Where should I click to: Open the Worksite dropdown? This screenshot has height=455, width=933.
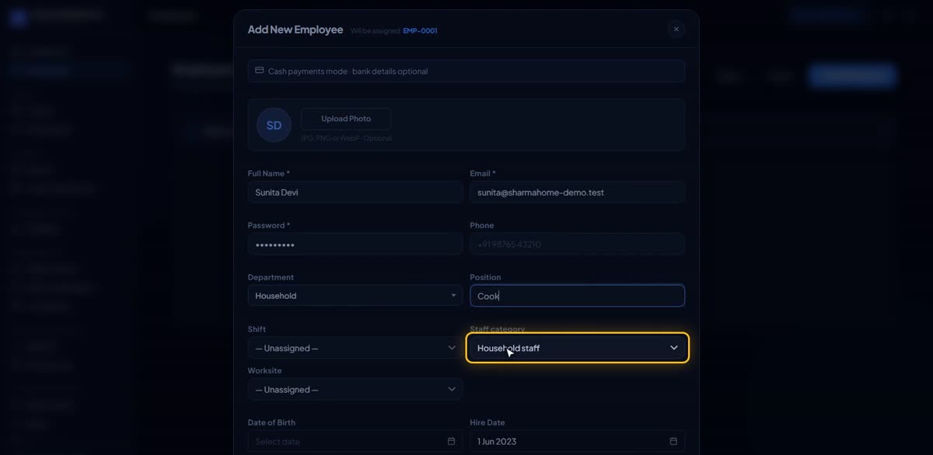[355, 390]
